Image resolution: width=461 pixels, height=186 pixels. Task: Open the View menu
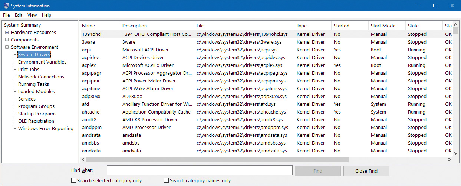click(32, 15)
